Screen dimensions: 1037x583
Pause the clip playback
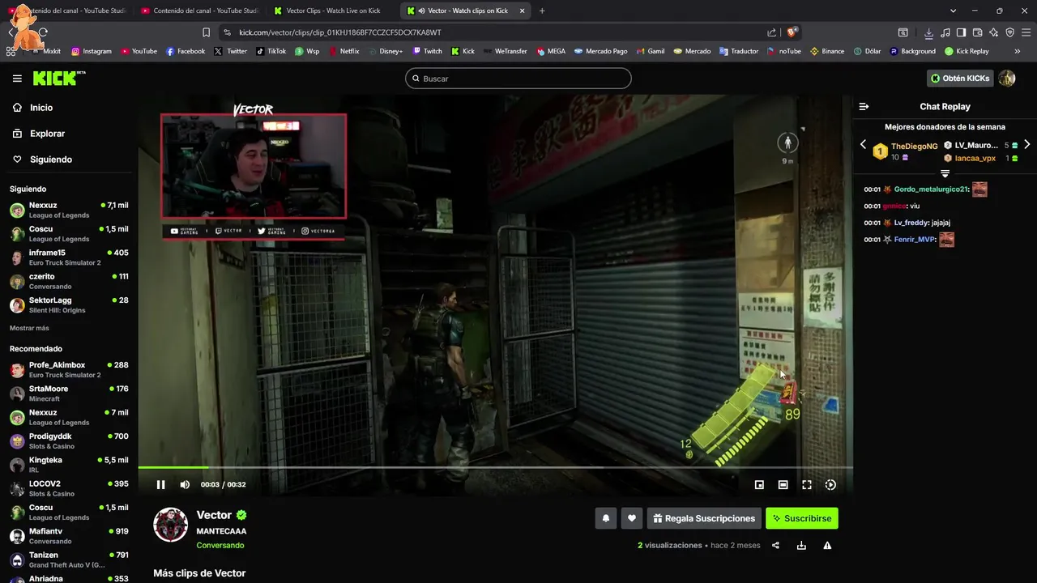click(x=160, y=484)
